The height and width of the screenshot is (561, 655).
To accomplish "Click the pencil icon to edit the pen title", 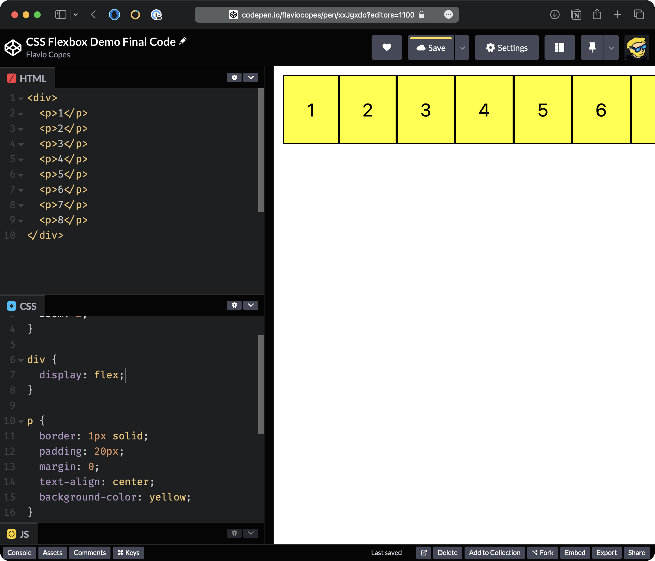I will pyautogui.click(x=183, y=41).
